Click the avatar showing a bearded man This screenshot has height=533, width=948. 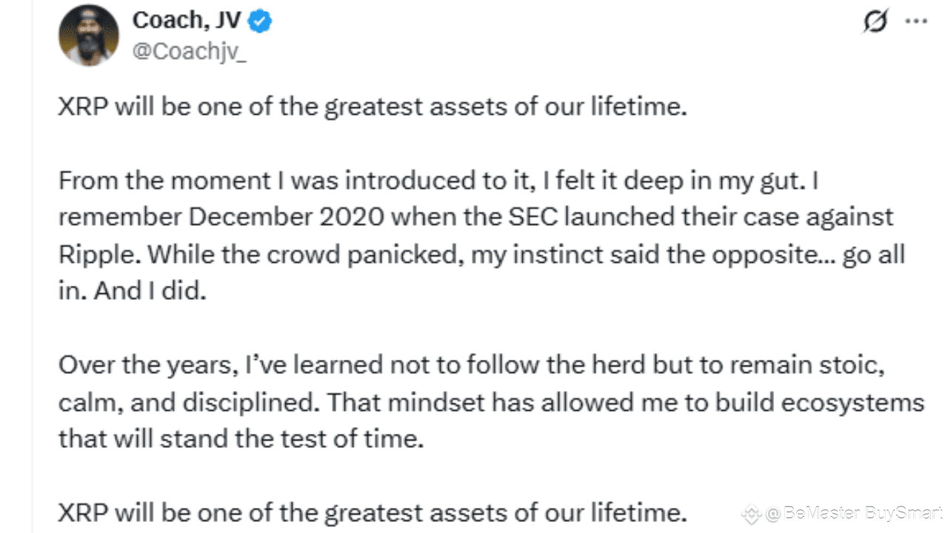(x=88, y=35)
